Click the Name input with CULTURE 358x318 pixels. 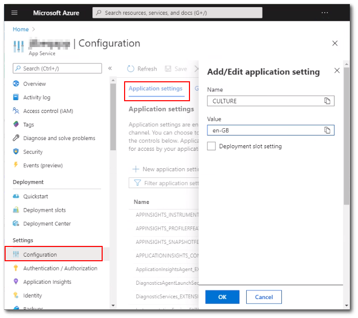(271, 101)
